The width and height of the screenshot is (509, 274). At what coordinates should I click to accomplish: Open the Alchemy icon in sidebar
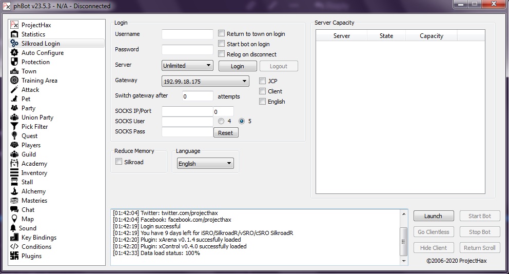[14, 191]
